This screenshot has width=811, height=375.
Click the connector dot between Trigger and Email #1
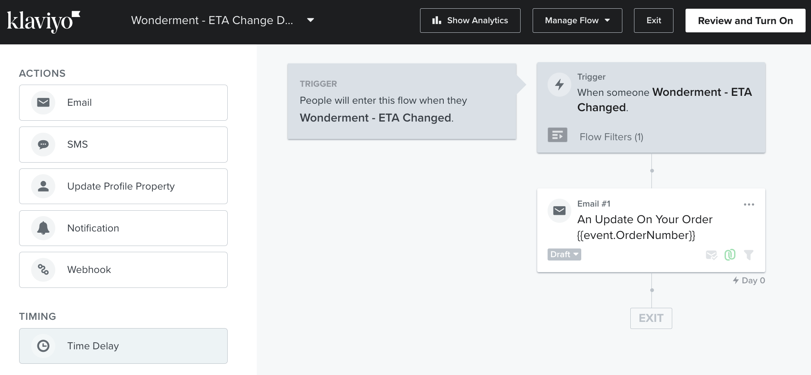652,170
